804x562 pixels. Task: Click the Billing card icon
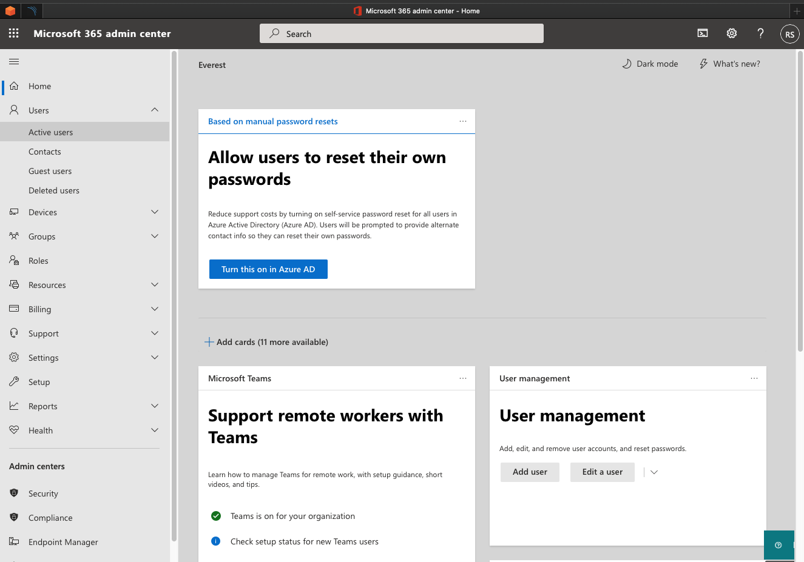pos(14,309)
